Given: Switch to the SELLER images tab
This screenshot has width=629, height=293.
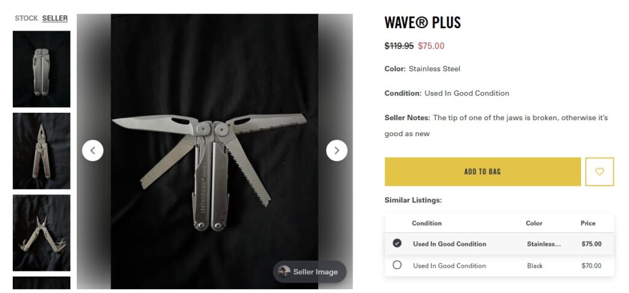Looking at the screenshot, I should [x=55, y=18].
